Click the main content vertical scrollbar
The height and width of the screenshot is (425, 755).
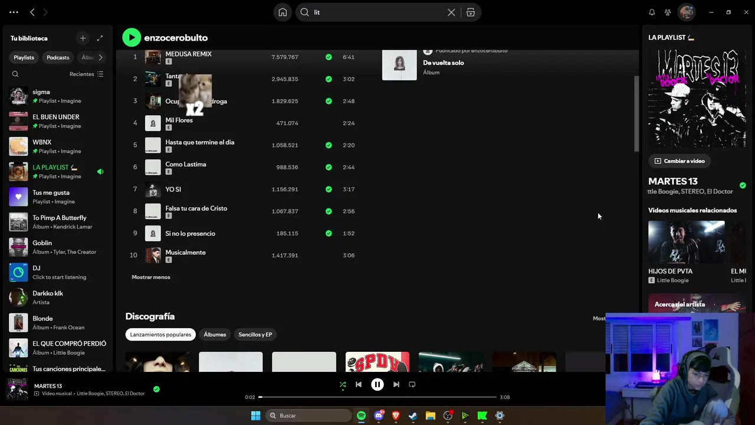click(x=636, y=113)
